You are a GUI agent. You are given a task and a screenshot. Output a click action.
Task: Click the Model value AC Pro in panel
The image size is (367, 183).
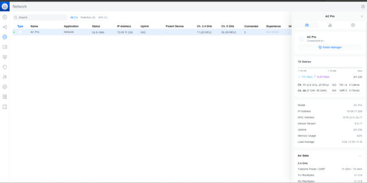pos(358,105)
